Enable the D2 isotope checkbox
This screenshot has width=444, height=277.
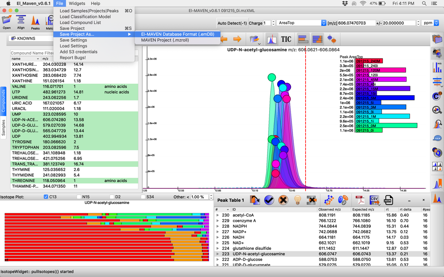[x=112, y=197]
